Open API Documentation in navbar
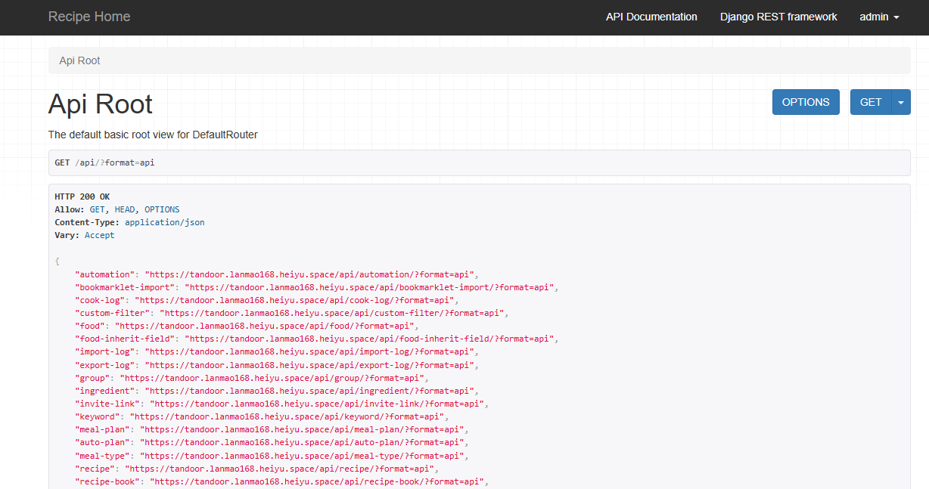The width and height of the screenshot is (929, 489). (x=651, y=17)
